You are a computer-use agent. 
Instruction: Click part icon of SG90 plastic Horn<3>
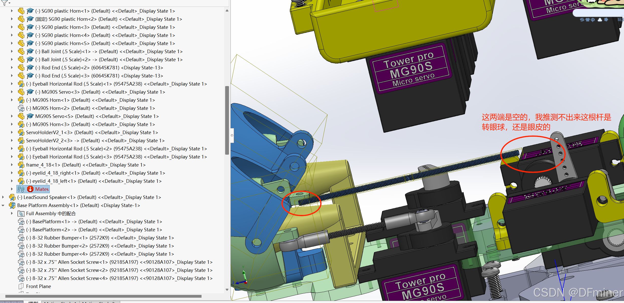click(21, 27)
